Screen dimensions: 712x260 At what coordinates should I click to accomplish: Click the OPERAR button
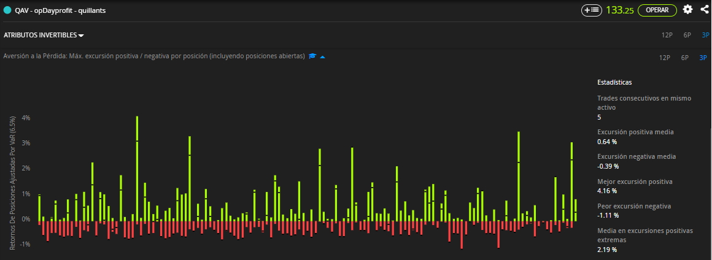(657, 10)
